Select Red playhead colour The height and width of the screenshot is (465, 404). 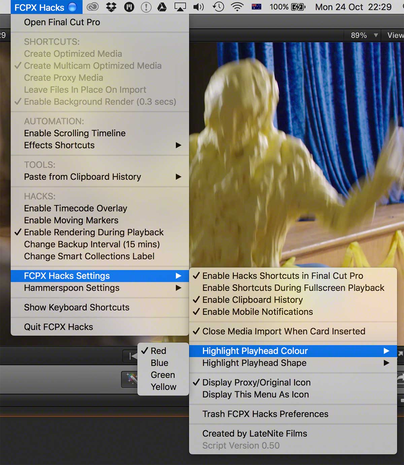click(163, 351)
